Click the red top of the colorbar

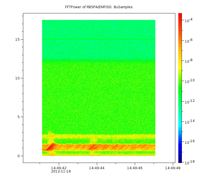(180, 16)
